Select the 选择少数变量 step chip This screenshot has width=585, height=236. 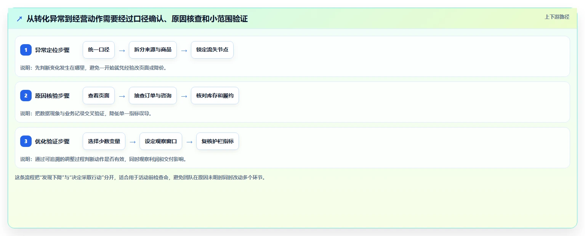(x=104, y=141)
